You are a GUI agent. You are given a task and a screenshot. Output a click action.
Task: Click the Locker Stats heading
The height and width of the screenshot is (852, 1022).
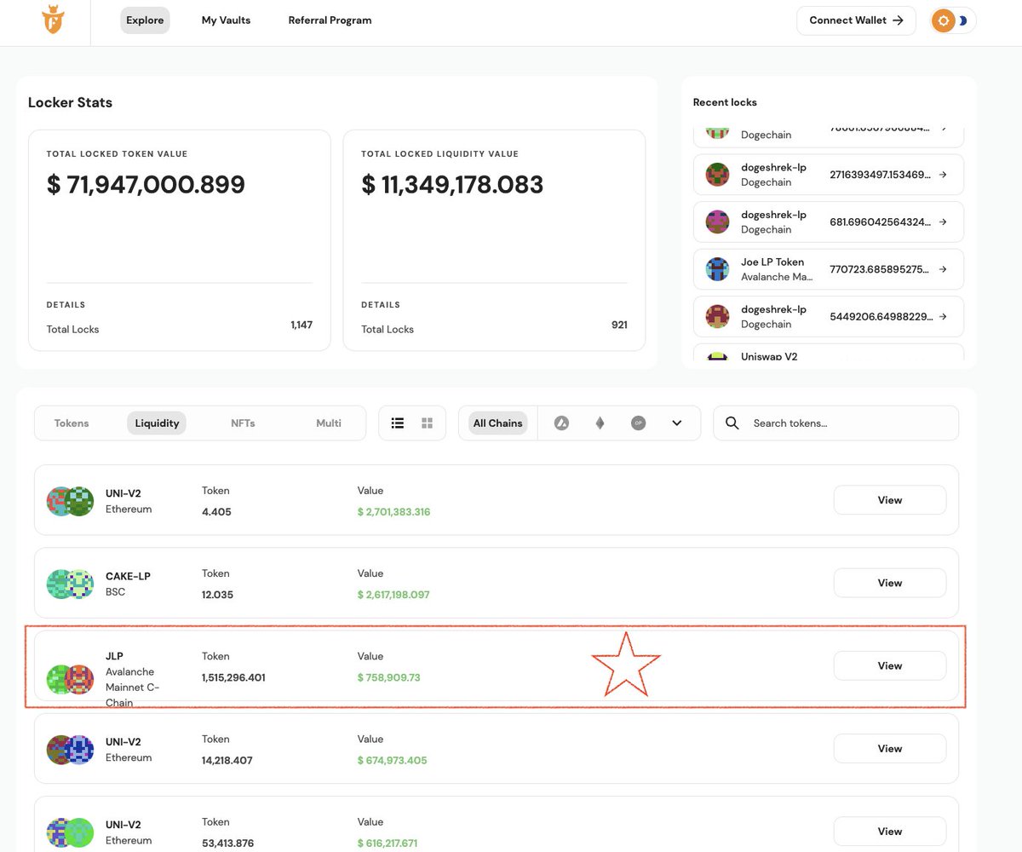pyautogui.click(x=70, y=102)
